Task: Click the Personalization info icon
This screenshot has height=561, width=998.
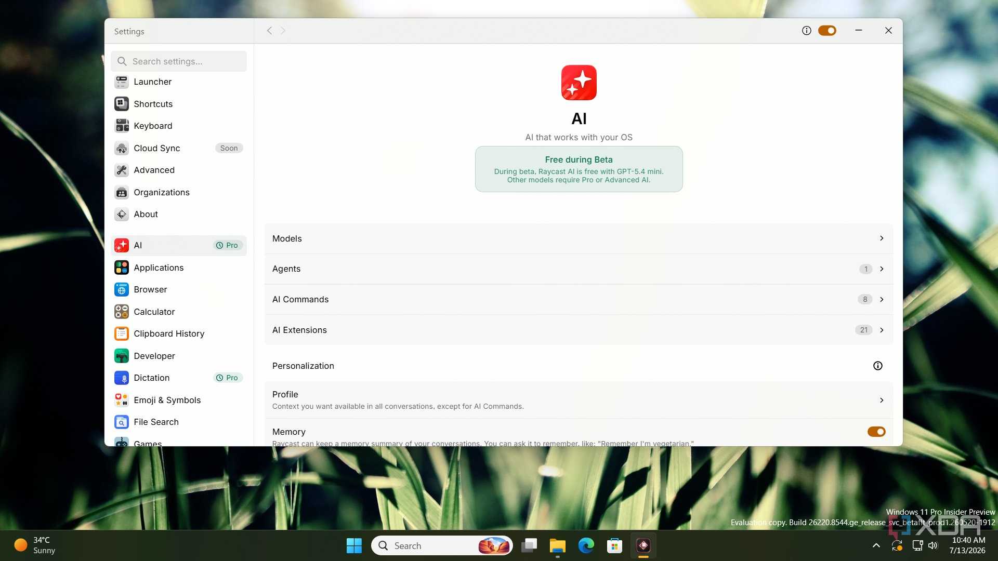Action: coord(878,366)
